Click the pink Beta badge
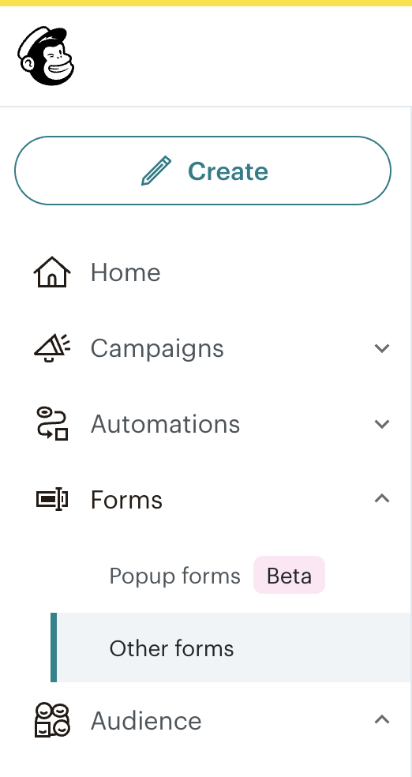Viewport: 412px width, 777px height. point(289,576)
